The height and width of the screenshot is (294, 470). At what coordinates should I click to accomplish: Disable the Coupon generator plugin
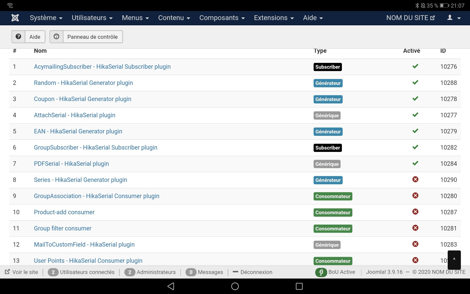[x=415, y=99]
